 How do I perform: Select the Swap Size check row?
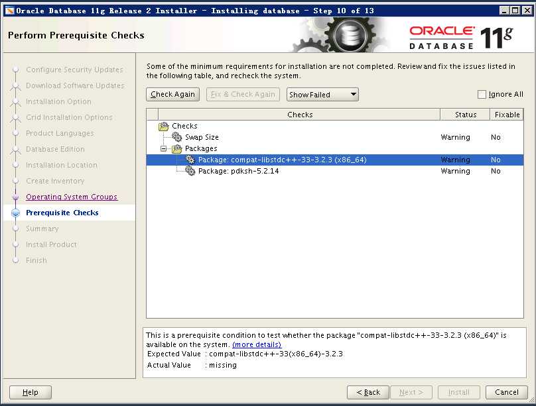(x=335, y=137)
